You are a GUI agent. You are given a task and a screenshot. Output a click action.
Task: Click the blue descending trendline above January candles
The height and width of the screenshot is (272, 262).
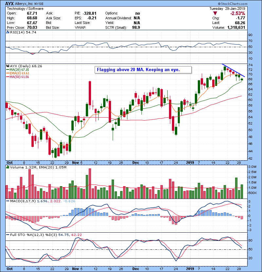click(x=233, y=70)
